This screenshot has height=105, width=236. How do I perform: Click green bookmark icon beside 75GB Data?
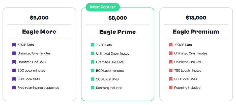[93, 45]
